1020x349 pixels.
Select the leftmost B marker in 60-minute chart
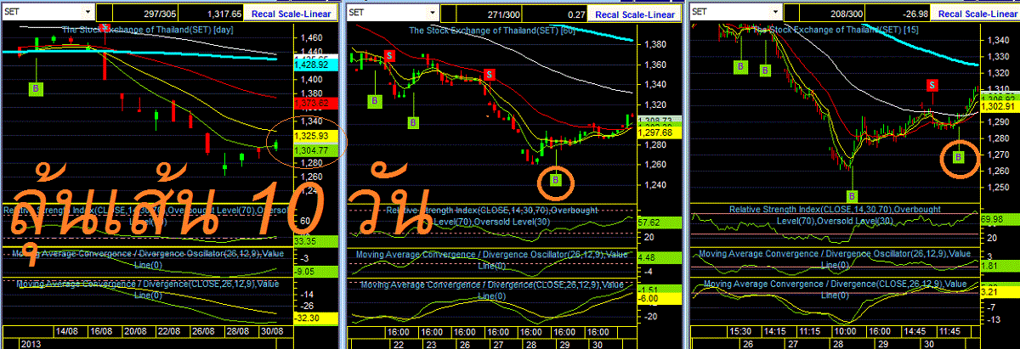(376, 100)
